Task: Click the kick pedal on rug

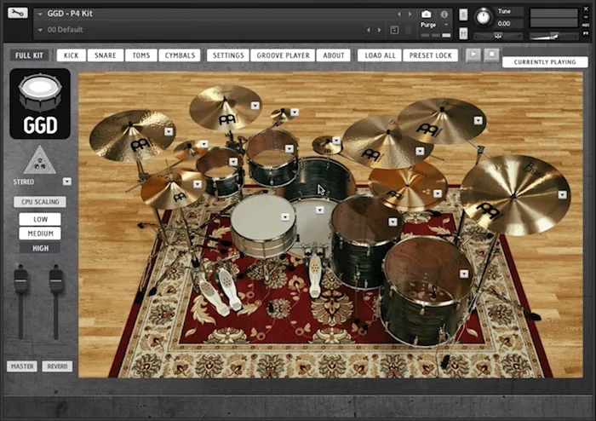Action: pyautogui.click(x=315, y=276)
